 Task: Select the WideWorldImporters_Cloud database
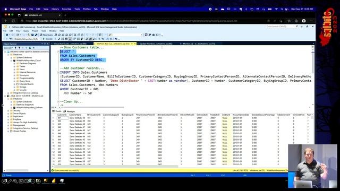coord(28,60)
